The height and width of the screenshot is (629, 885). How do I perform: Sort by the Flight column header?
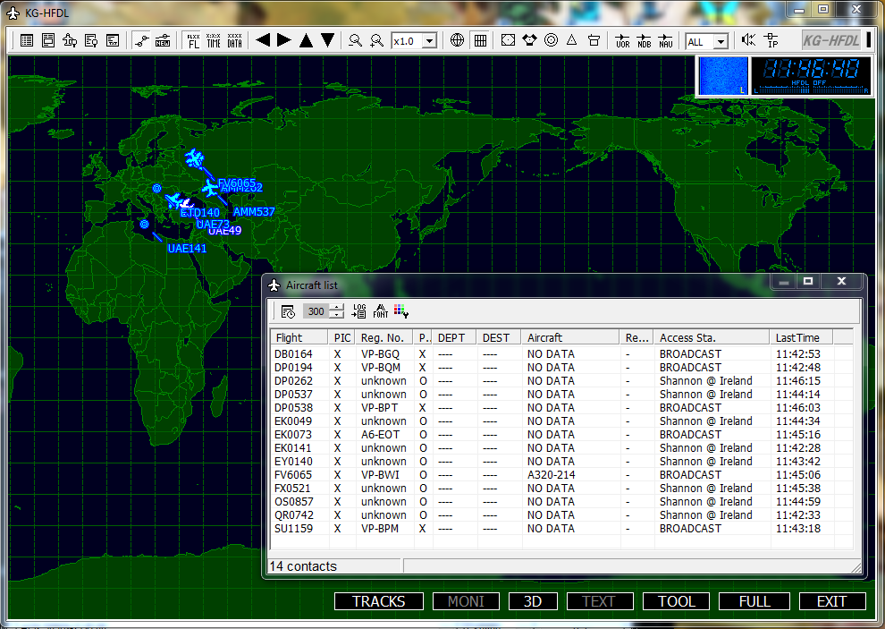[x=299, y=337]
